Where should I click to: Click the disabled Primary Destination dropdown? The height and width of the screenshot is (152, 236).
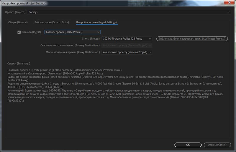coord(127,46)
